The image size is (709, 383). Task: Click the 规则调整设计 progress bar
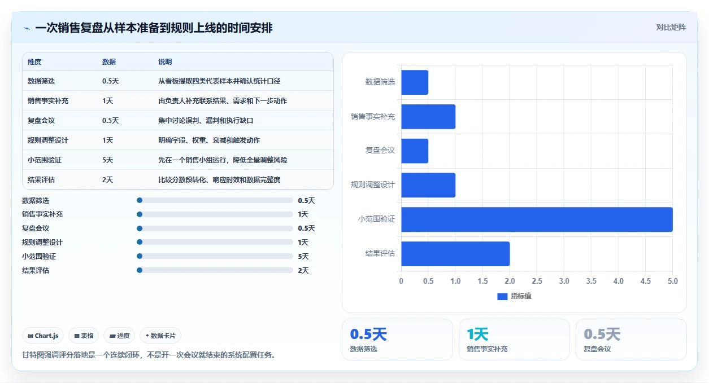pyautogui.click(x=215, y=243)
